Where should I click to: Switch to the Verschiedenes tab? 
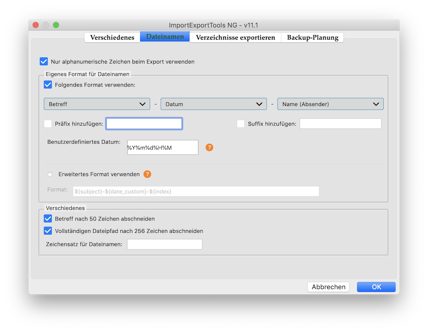click(x=112, y=37)
